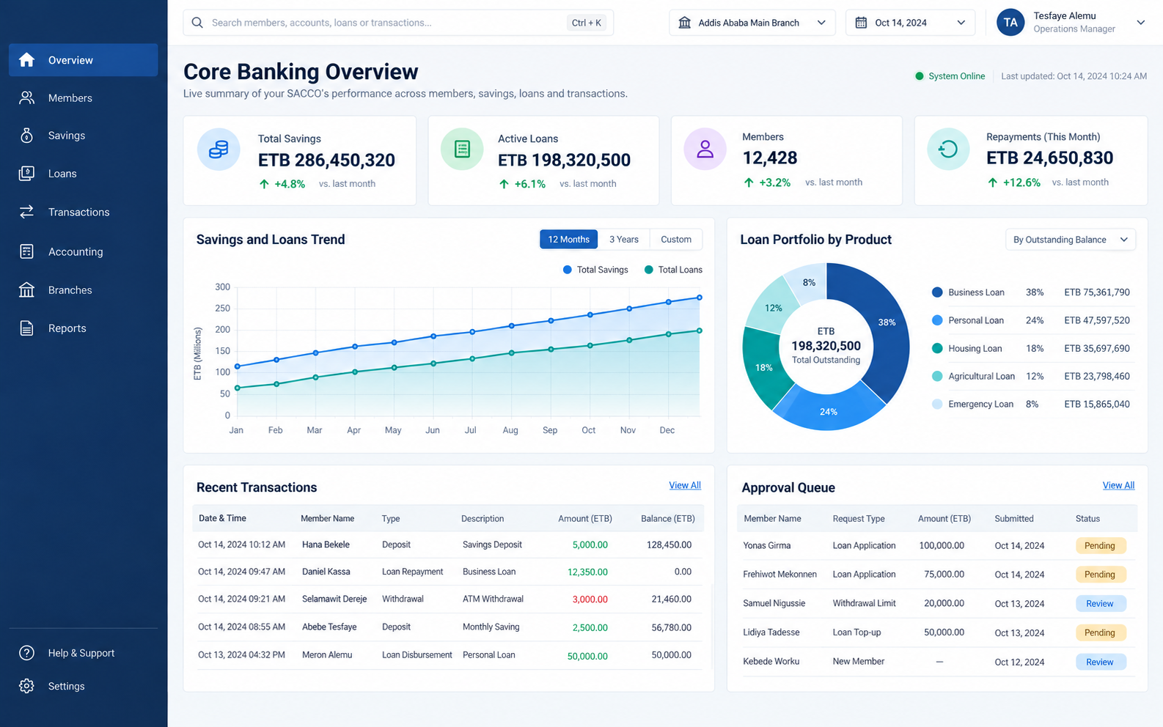Click the Total Savings coins icon
This screenshot has height=727, width=1163.
tap(219, 150)
